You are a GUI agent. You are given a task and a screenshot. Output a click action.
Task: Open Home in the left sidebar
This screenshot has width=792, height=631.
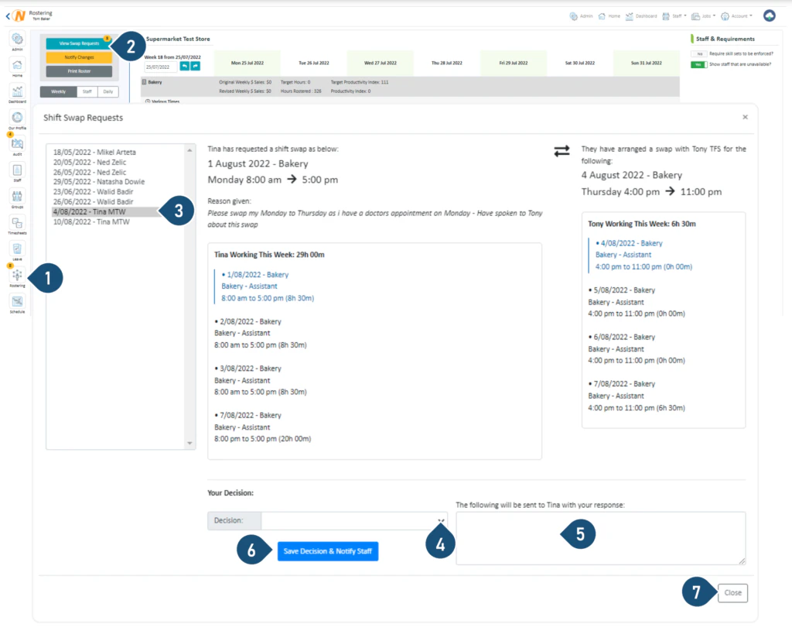coord(17,67)
